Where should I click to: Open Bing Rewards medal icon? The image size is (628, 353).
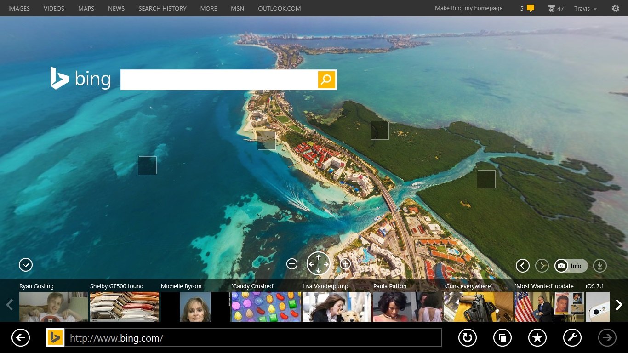[552, 8]
